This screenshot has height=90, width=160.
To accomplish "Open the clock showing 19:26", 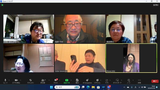I will 151,87.
